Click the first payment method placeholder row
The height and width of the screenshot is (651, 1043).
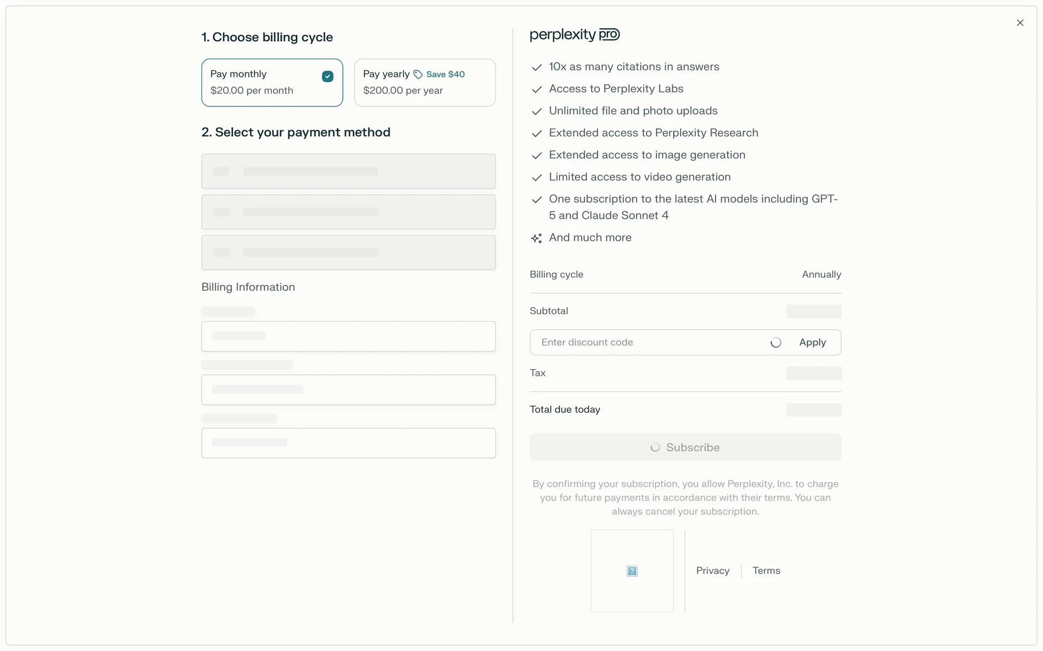click(x=348, y=171)
